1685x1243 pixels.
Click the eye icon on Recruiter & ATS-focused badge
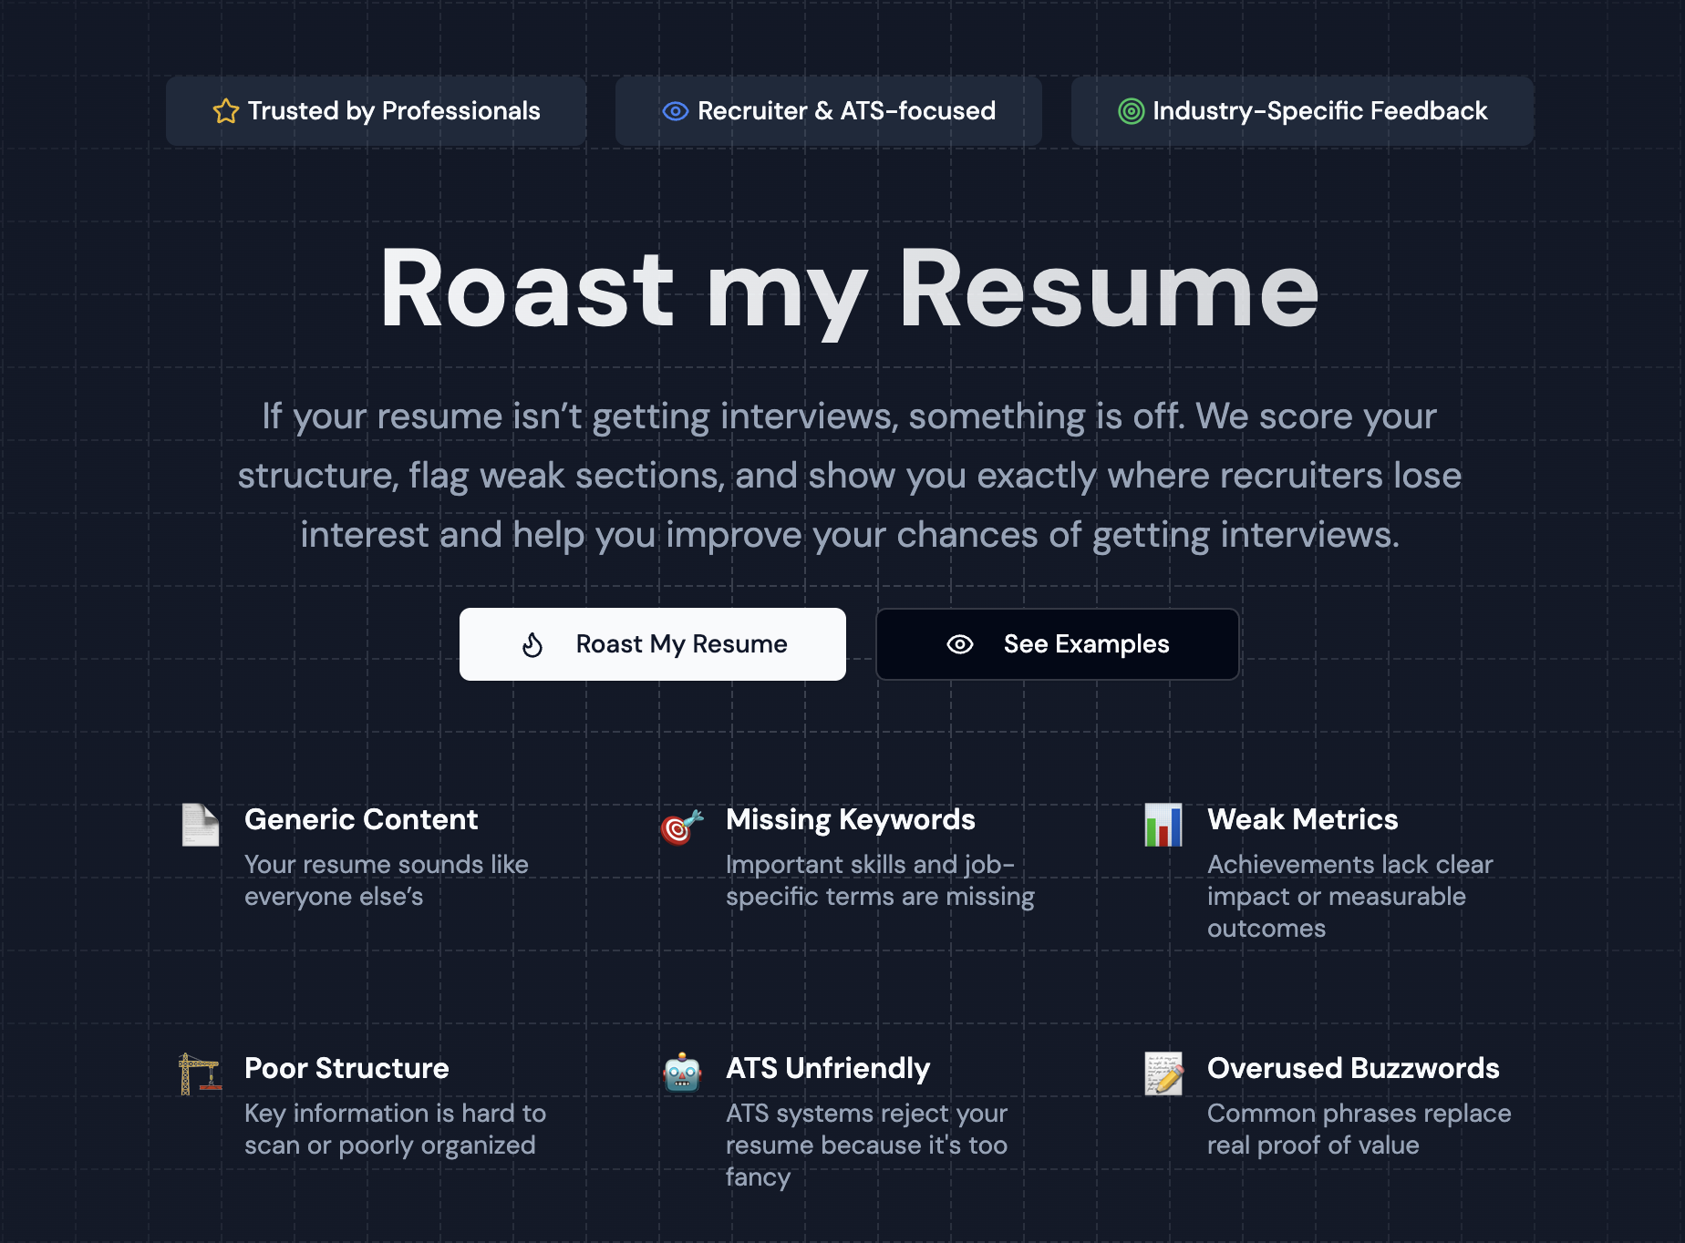click(674, 110)
